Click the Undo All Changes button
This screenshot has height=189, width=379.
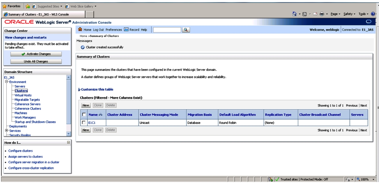coord(36,61)
